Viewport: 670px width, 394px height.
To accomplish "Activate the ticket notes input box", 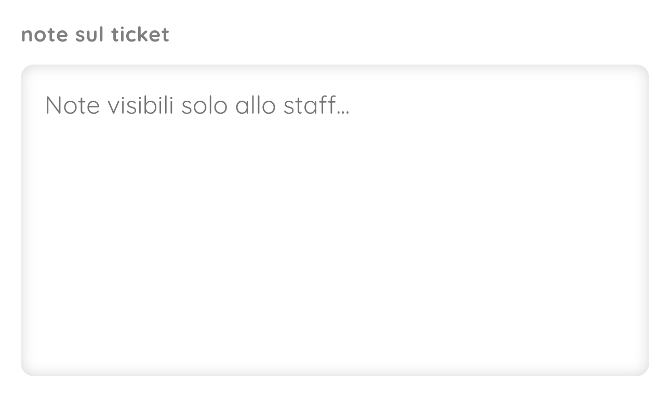I will coord(334,220).
